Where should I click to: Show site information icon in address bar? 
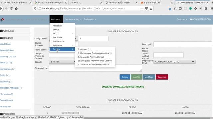coord(40,8)
